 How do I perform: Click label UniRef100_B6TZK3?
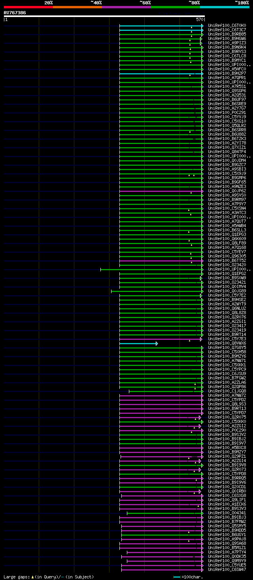click(x=227, y=139)
